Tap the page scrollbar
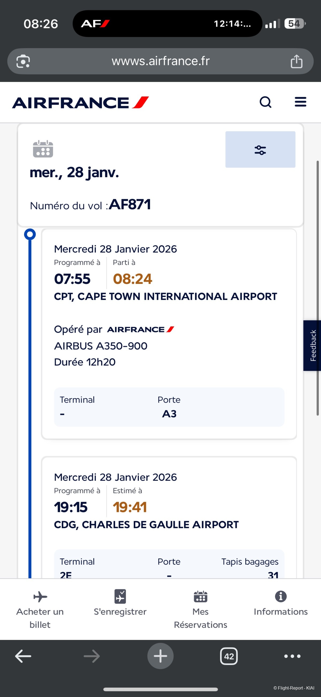321x697 pixels. [318, 288]
